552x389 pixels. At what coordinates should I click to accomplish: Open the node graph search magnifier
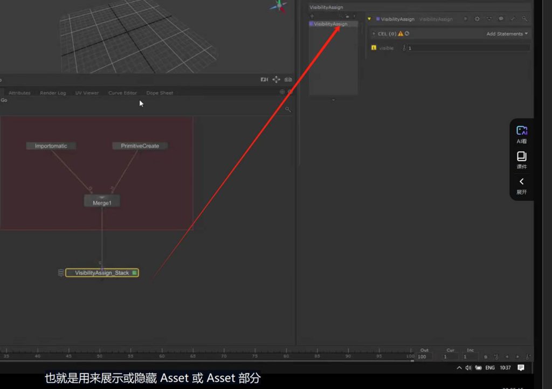click(x=288, y=109)
